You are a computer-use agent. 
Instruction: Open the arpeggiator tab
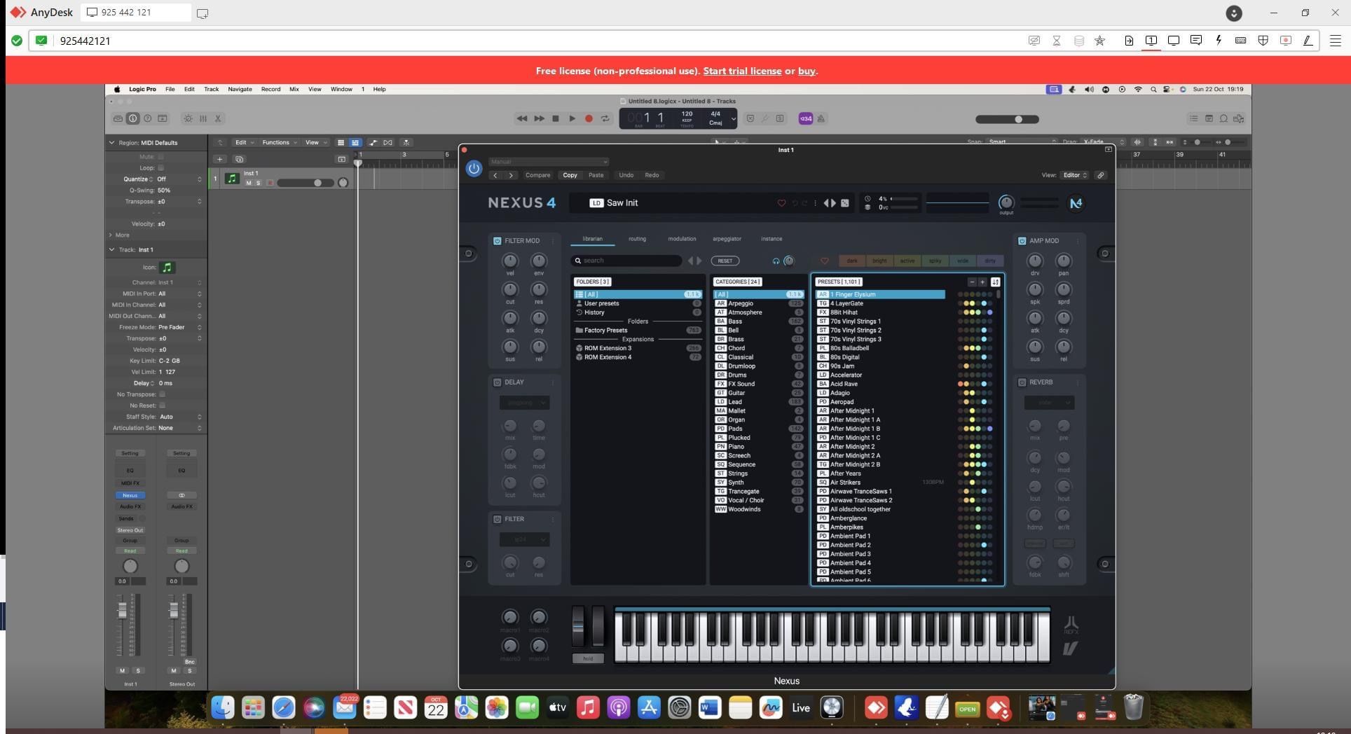tap(727, 239)
